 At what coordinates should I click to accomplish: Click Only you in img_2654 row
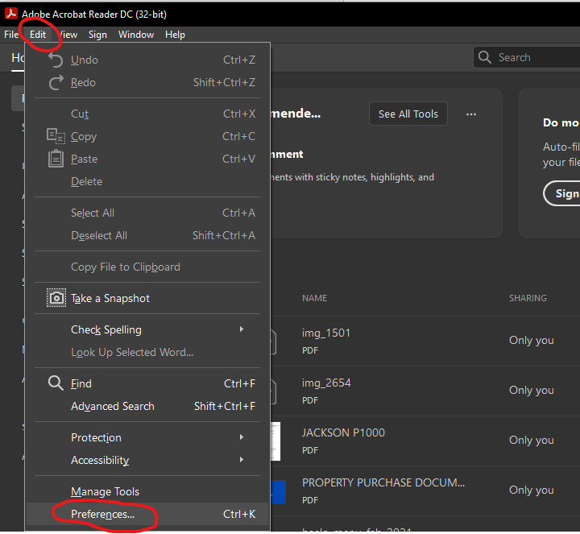(531, 390)
